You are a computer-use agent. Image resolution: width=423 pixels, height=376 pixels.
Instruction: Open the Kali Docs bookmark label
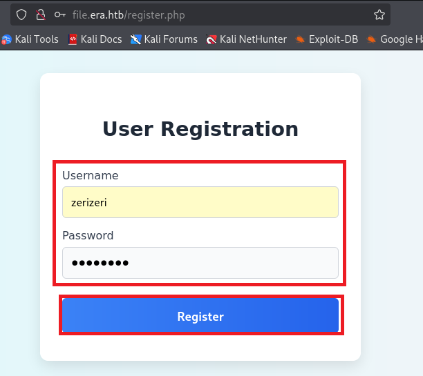point(101,39)
